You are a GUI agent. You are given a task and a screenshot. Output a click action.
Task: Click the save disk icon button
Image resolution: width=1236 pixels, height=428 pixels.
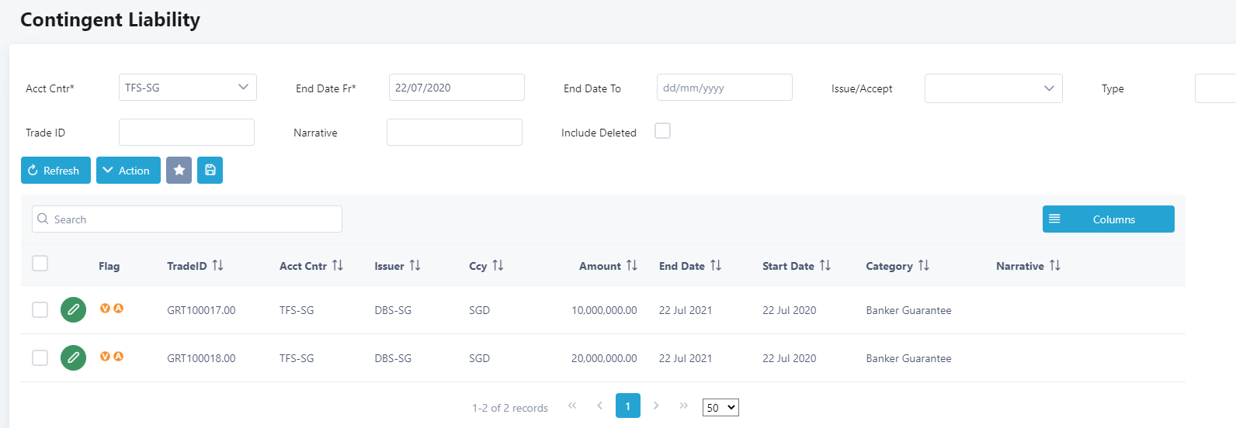[x=210, y=171]
